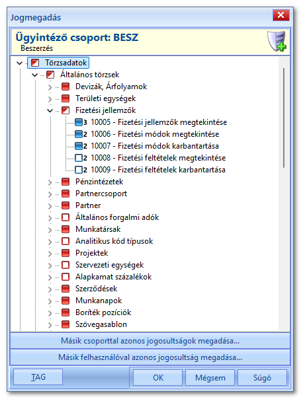Toggle the Pénzintézetek red checkbox

tap(65, 182)
